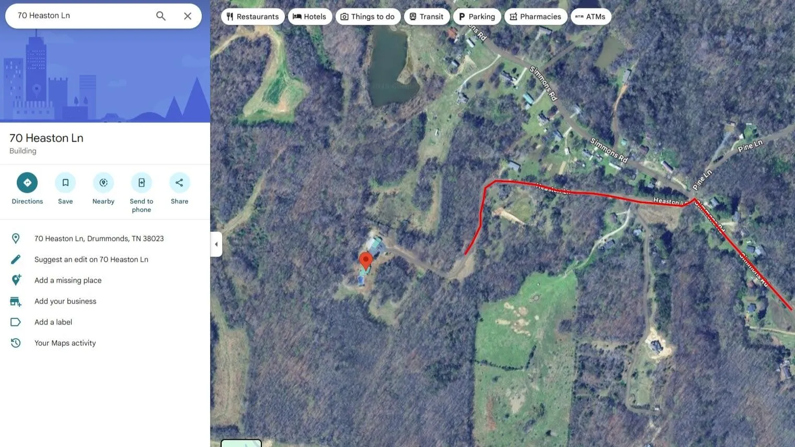Search Nearby places icon
The image size is (795, 447).
(x=103, y=183)
